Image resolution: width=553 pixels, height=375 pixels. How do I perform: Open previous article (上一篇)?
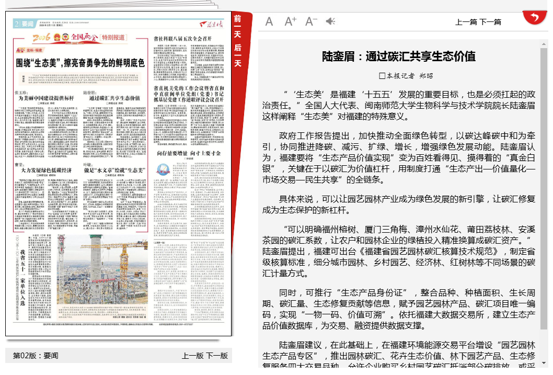[x=466, y=22]
